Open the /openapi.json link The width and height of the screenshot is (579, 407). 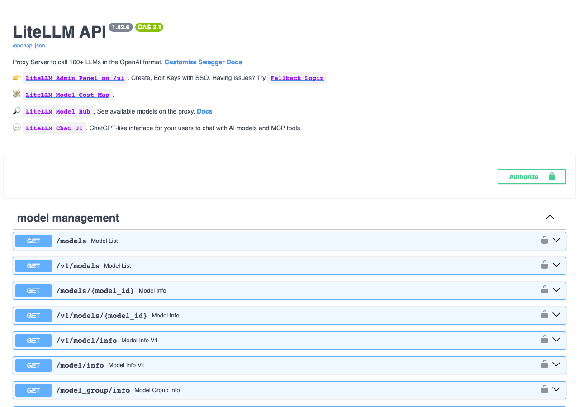pyautogui.click(x=29, y=46)
